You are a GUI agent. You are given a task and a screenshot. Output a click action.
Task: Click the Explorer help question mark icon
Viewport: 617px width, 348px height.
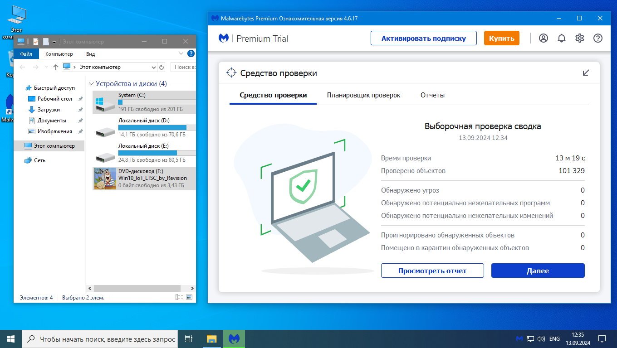coord(191,53)
